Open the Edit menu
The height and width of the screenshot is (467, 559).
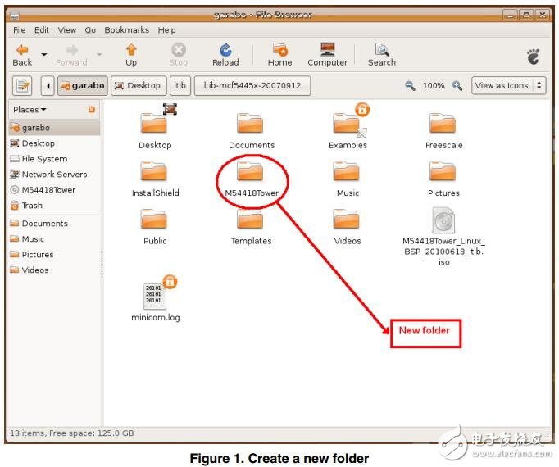pos(41,30)
